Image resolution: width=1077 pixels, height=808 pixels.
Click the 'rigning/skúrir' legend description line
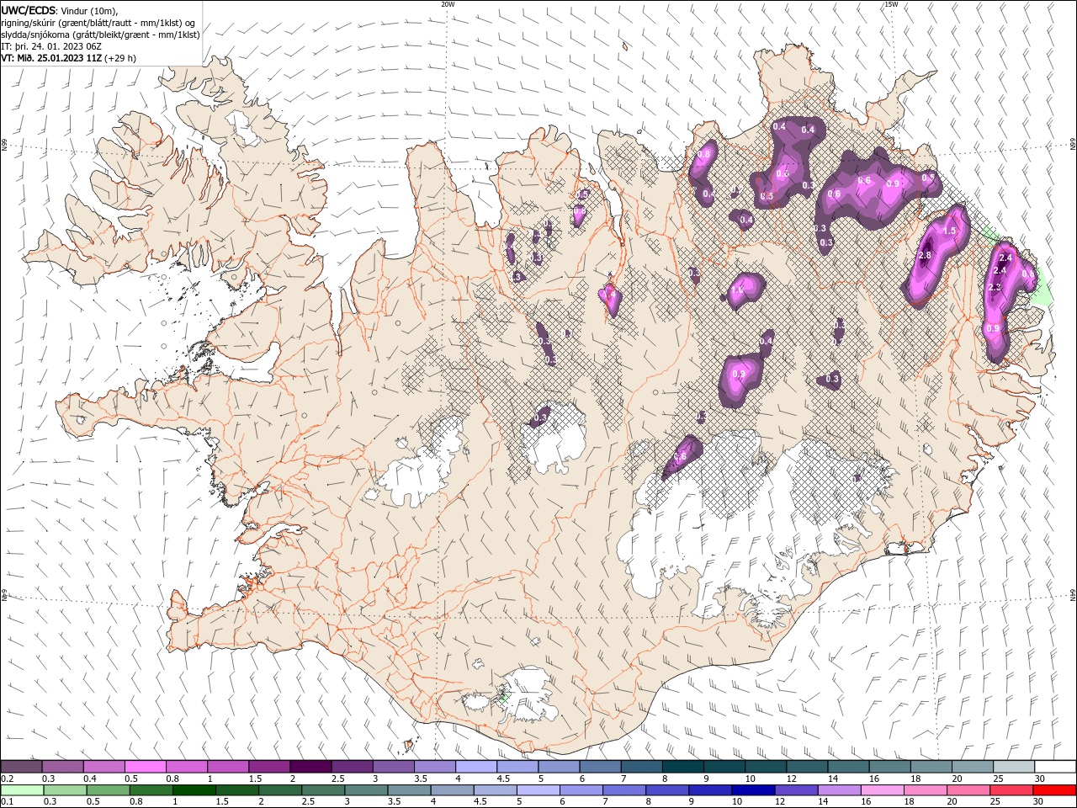click(98, 23)
